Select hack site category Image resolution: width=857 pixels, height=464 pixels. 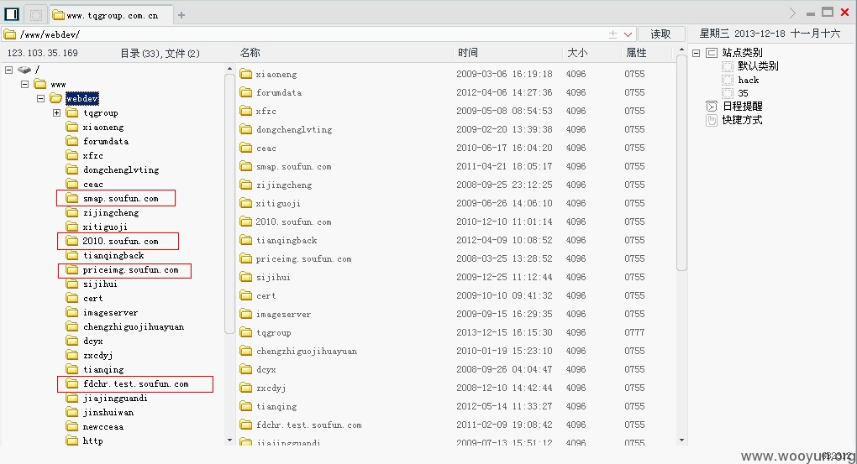(749, 80)
